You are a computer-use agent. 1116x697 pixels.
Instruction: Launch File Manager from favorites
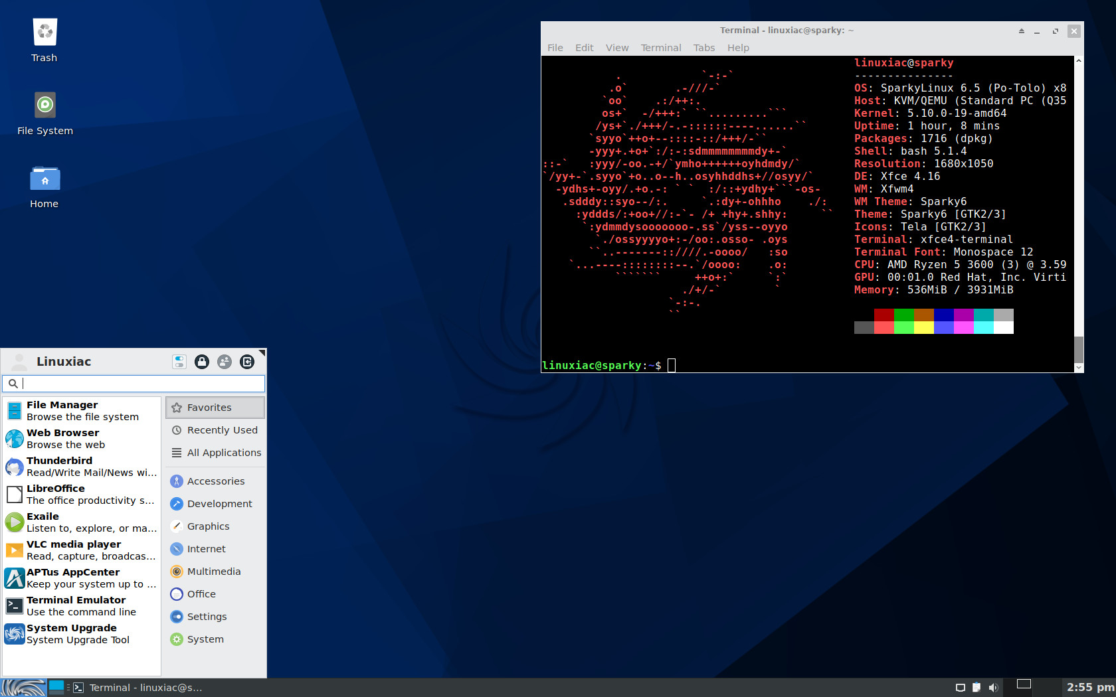click(x=82, y=410)
